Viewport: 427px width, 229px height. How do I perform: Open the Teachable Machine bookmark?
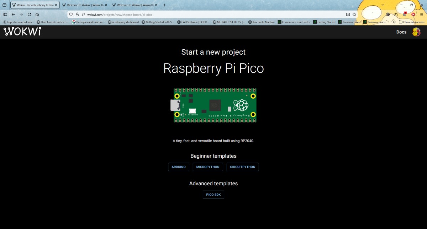pyautogui.click(x=262, y=22)
